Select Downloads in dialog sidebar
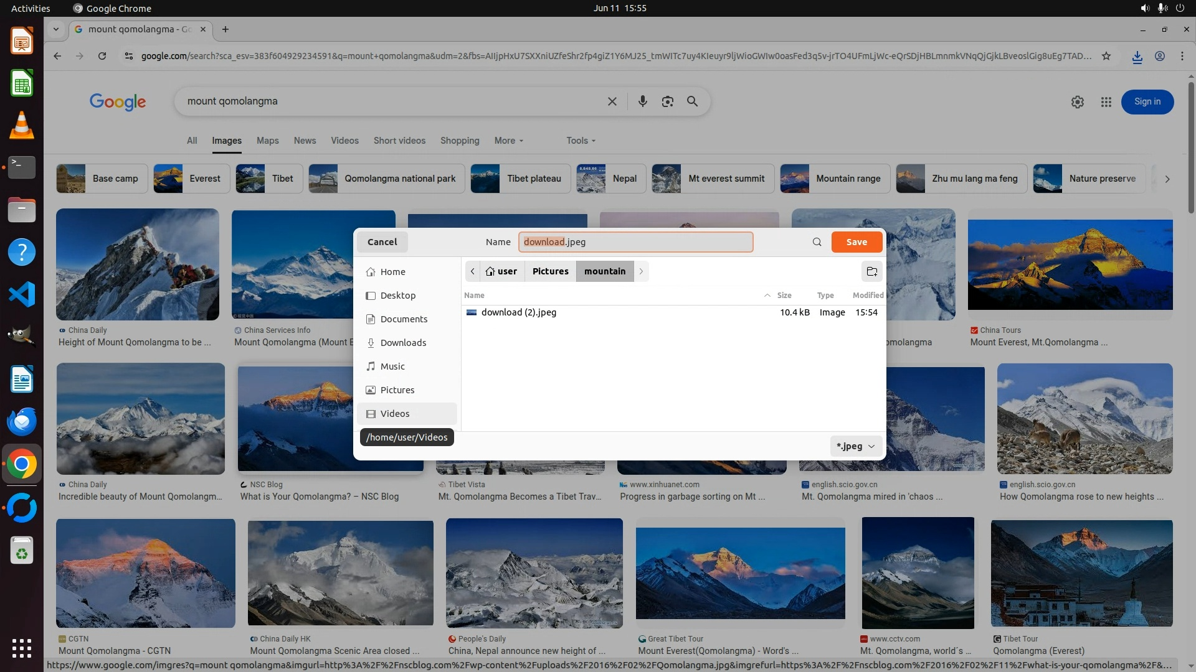The width and height of the screenshot is (1196, 672). tap(403, 343)
